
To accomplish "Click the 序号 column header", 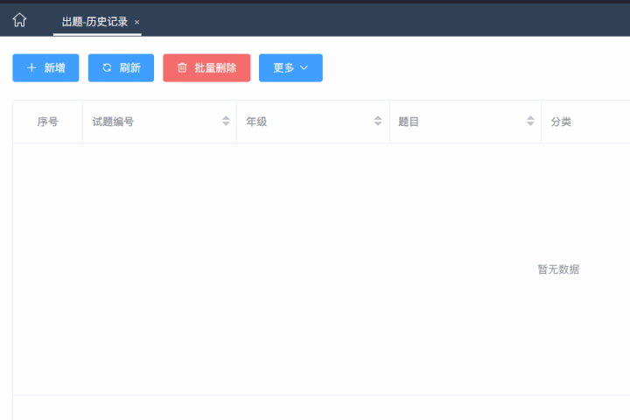I will tap(48, 122).
